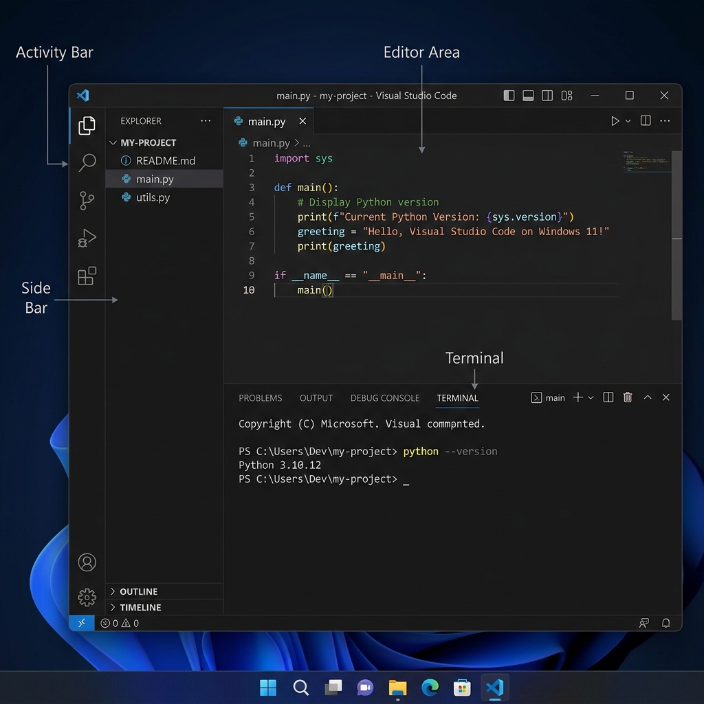
Task: Maximize the panel with up chevron
Action: click(x=648, y=397)
